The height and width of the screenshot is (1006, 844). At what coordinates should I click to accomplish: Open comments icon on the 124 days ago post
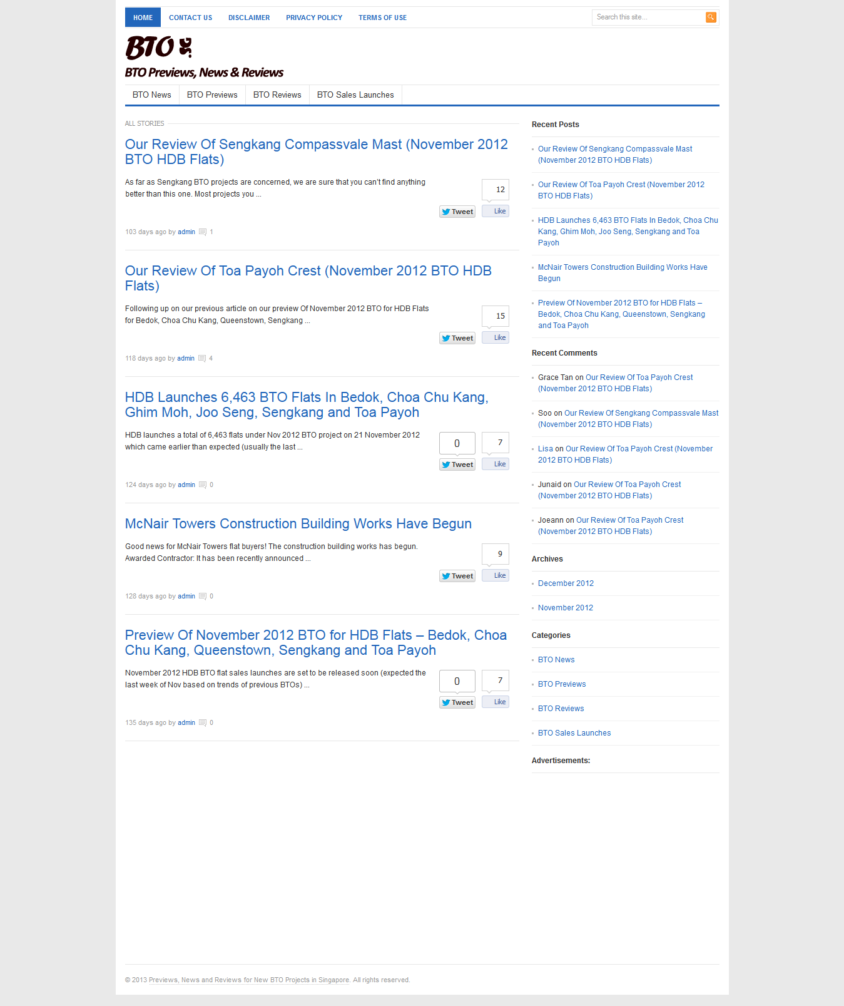tap(203, 485)
